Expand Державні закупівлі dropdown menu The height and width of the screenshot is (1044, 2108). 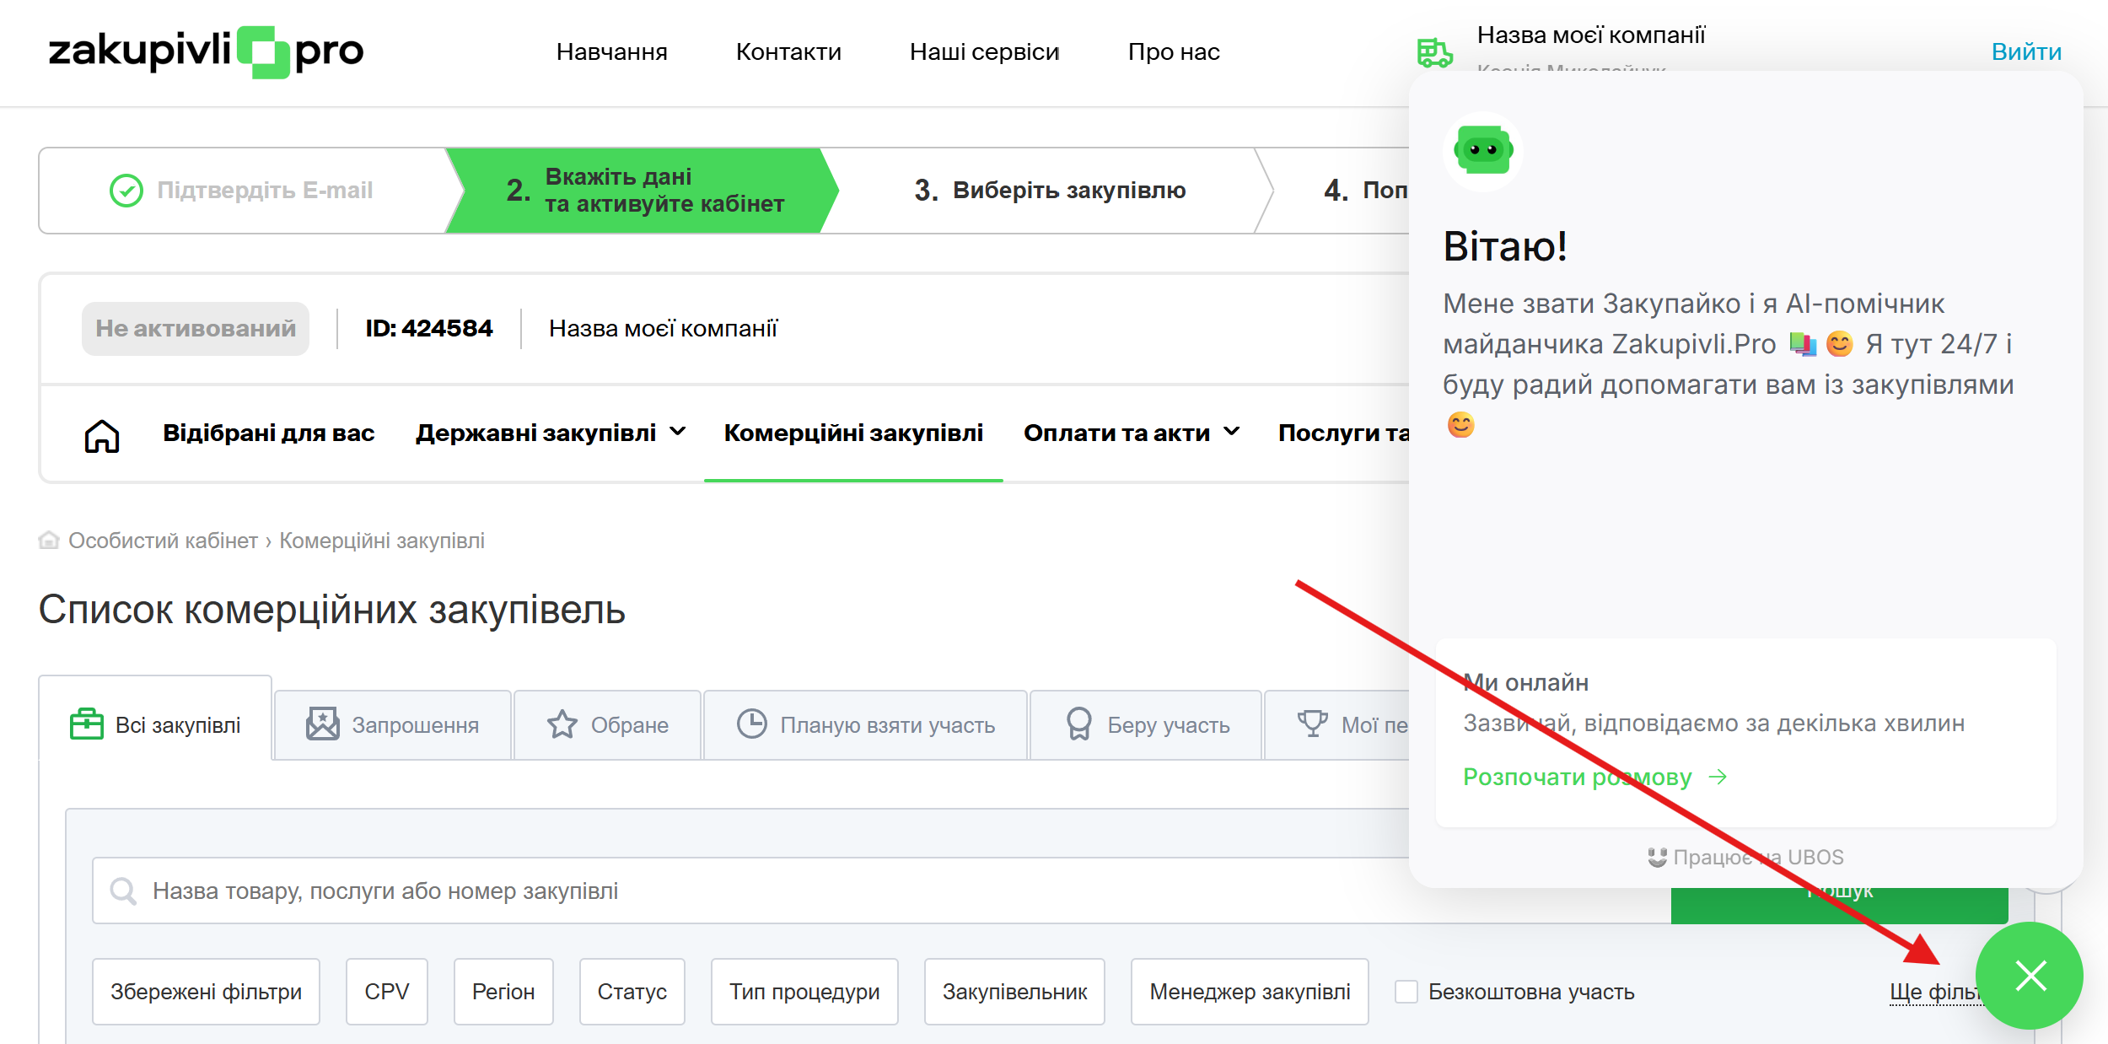(551, 433)
